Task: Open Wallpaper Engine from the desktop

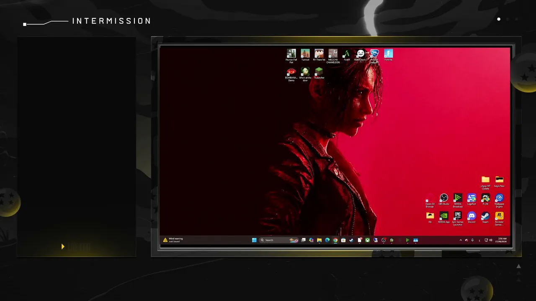Action: pos(499,201)
